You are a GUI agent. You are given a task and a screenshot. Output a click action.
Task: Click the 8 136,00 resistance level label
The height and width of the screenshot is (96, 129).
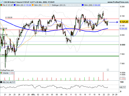[x=9, y=17]
